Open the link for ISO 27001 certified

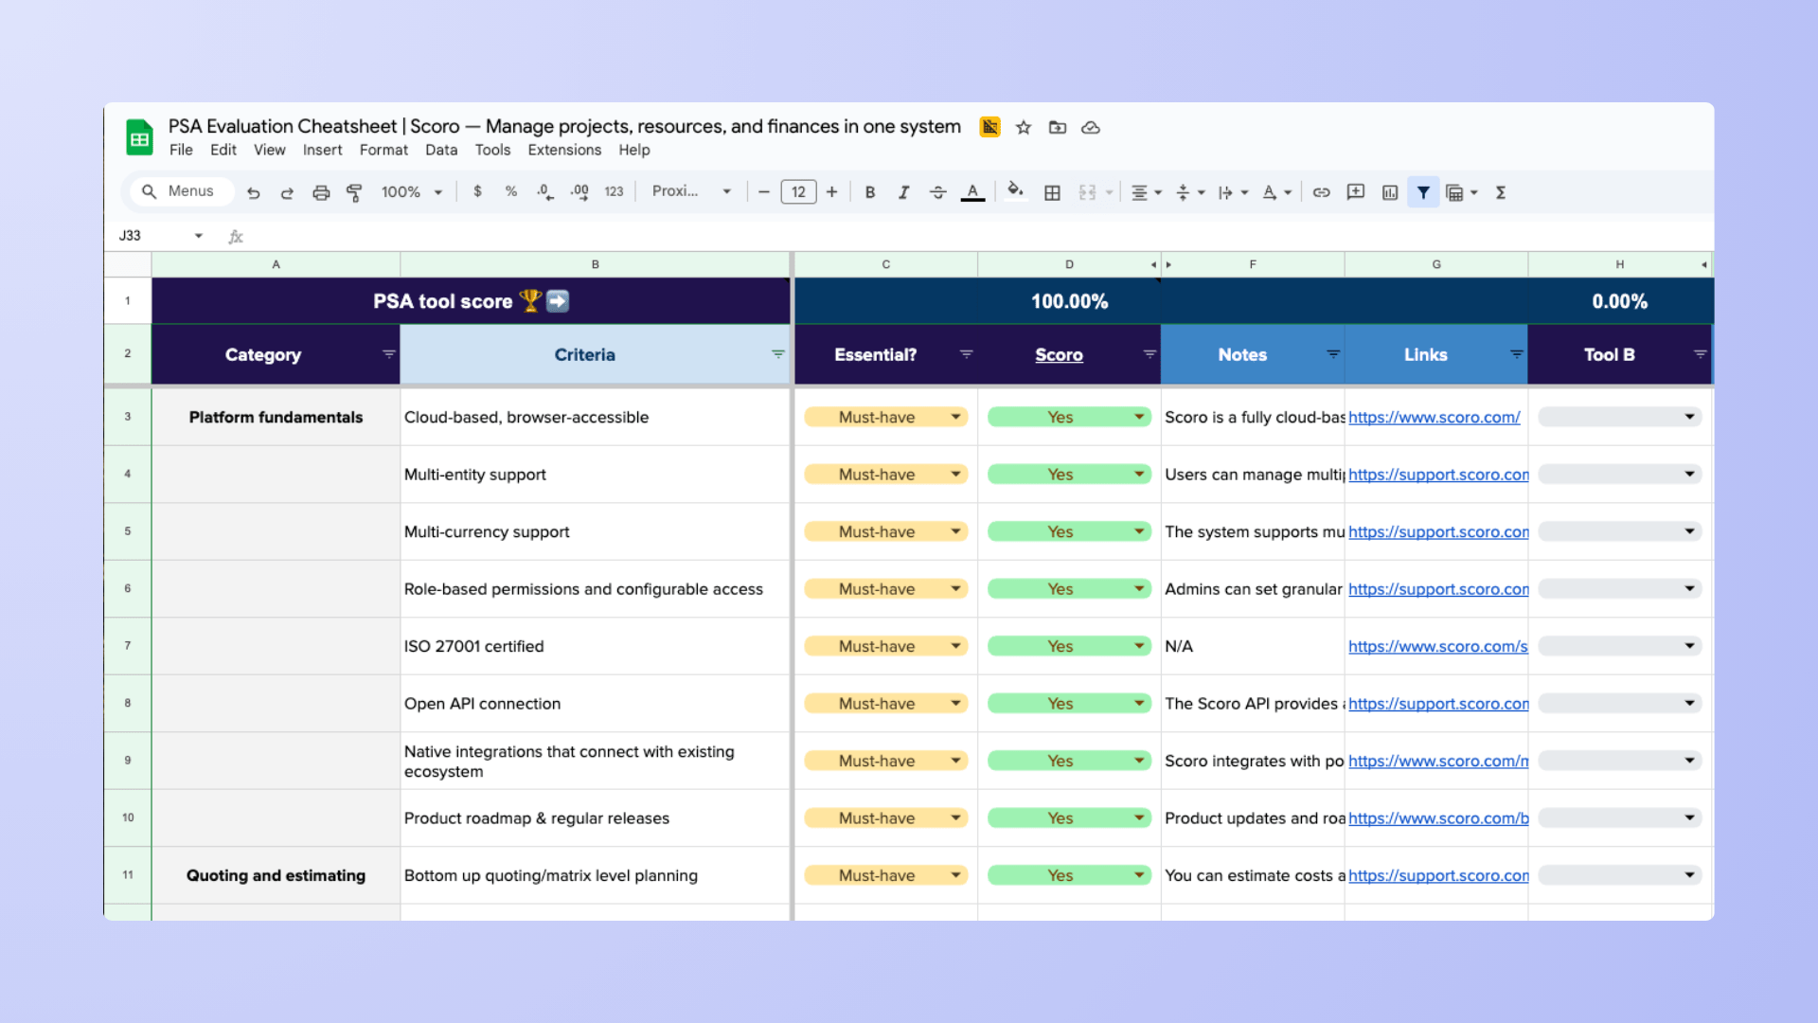1437,646
